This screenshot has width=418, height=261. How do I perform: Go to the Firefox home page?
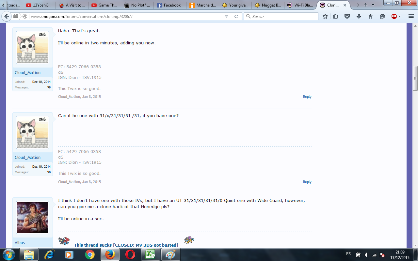pos(371,16)
